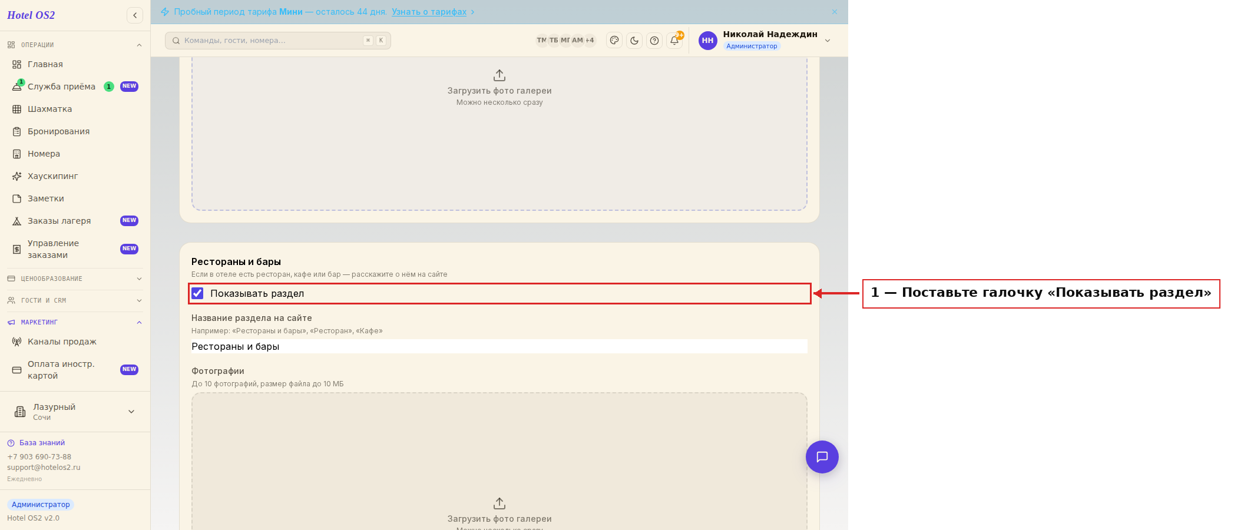Open the floating chat bubble button
The image size is (1234, 530).
pos(822,457)
